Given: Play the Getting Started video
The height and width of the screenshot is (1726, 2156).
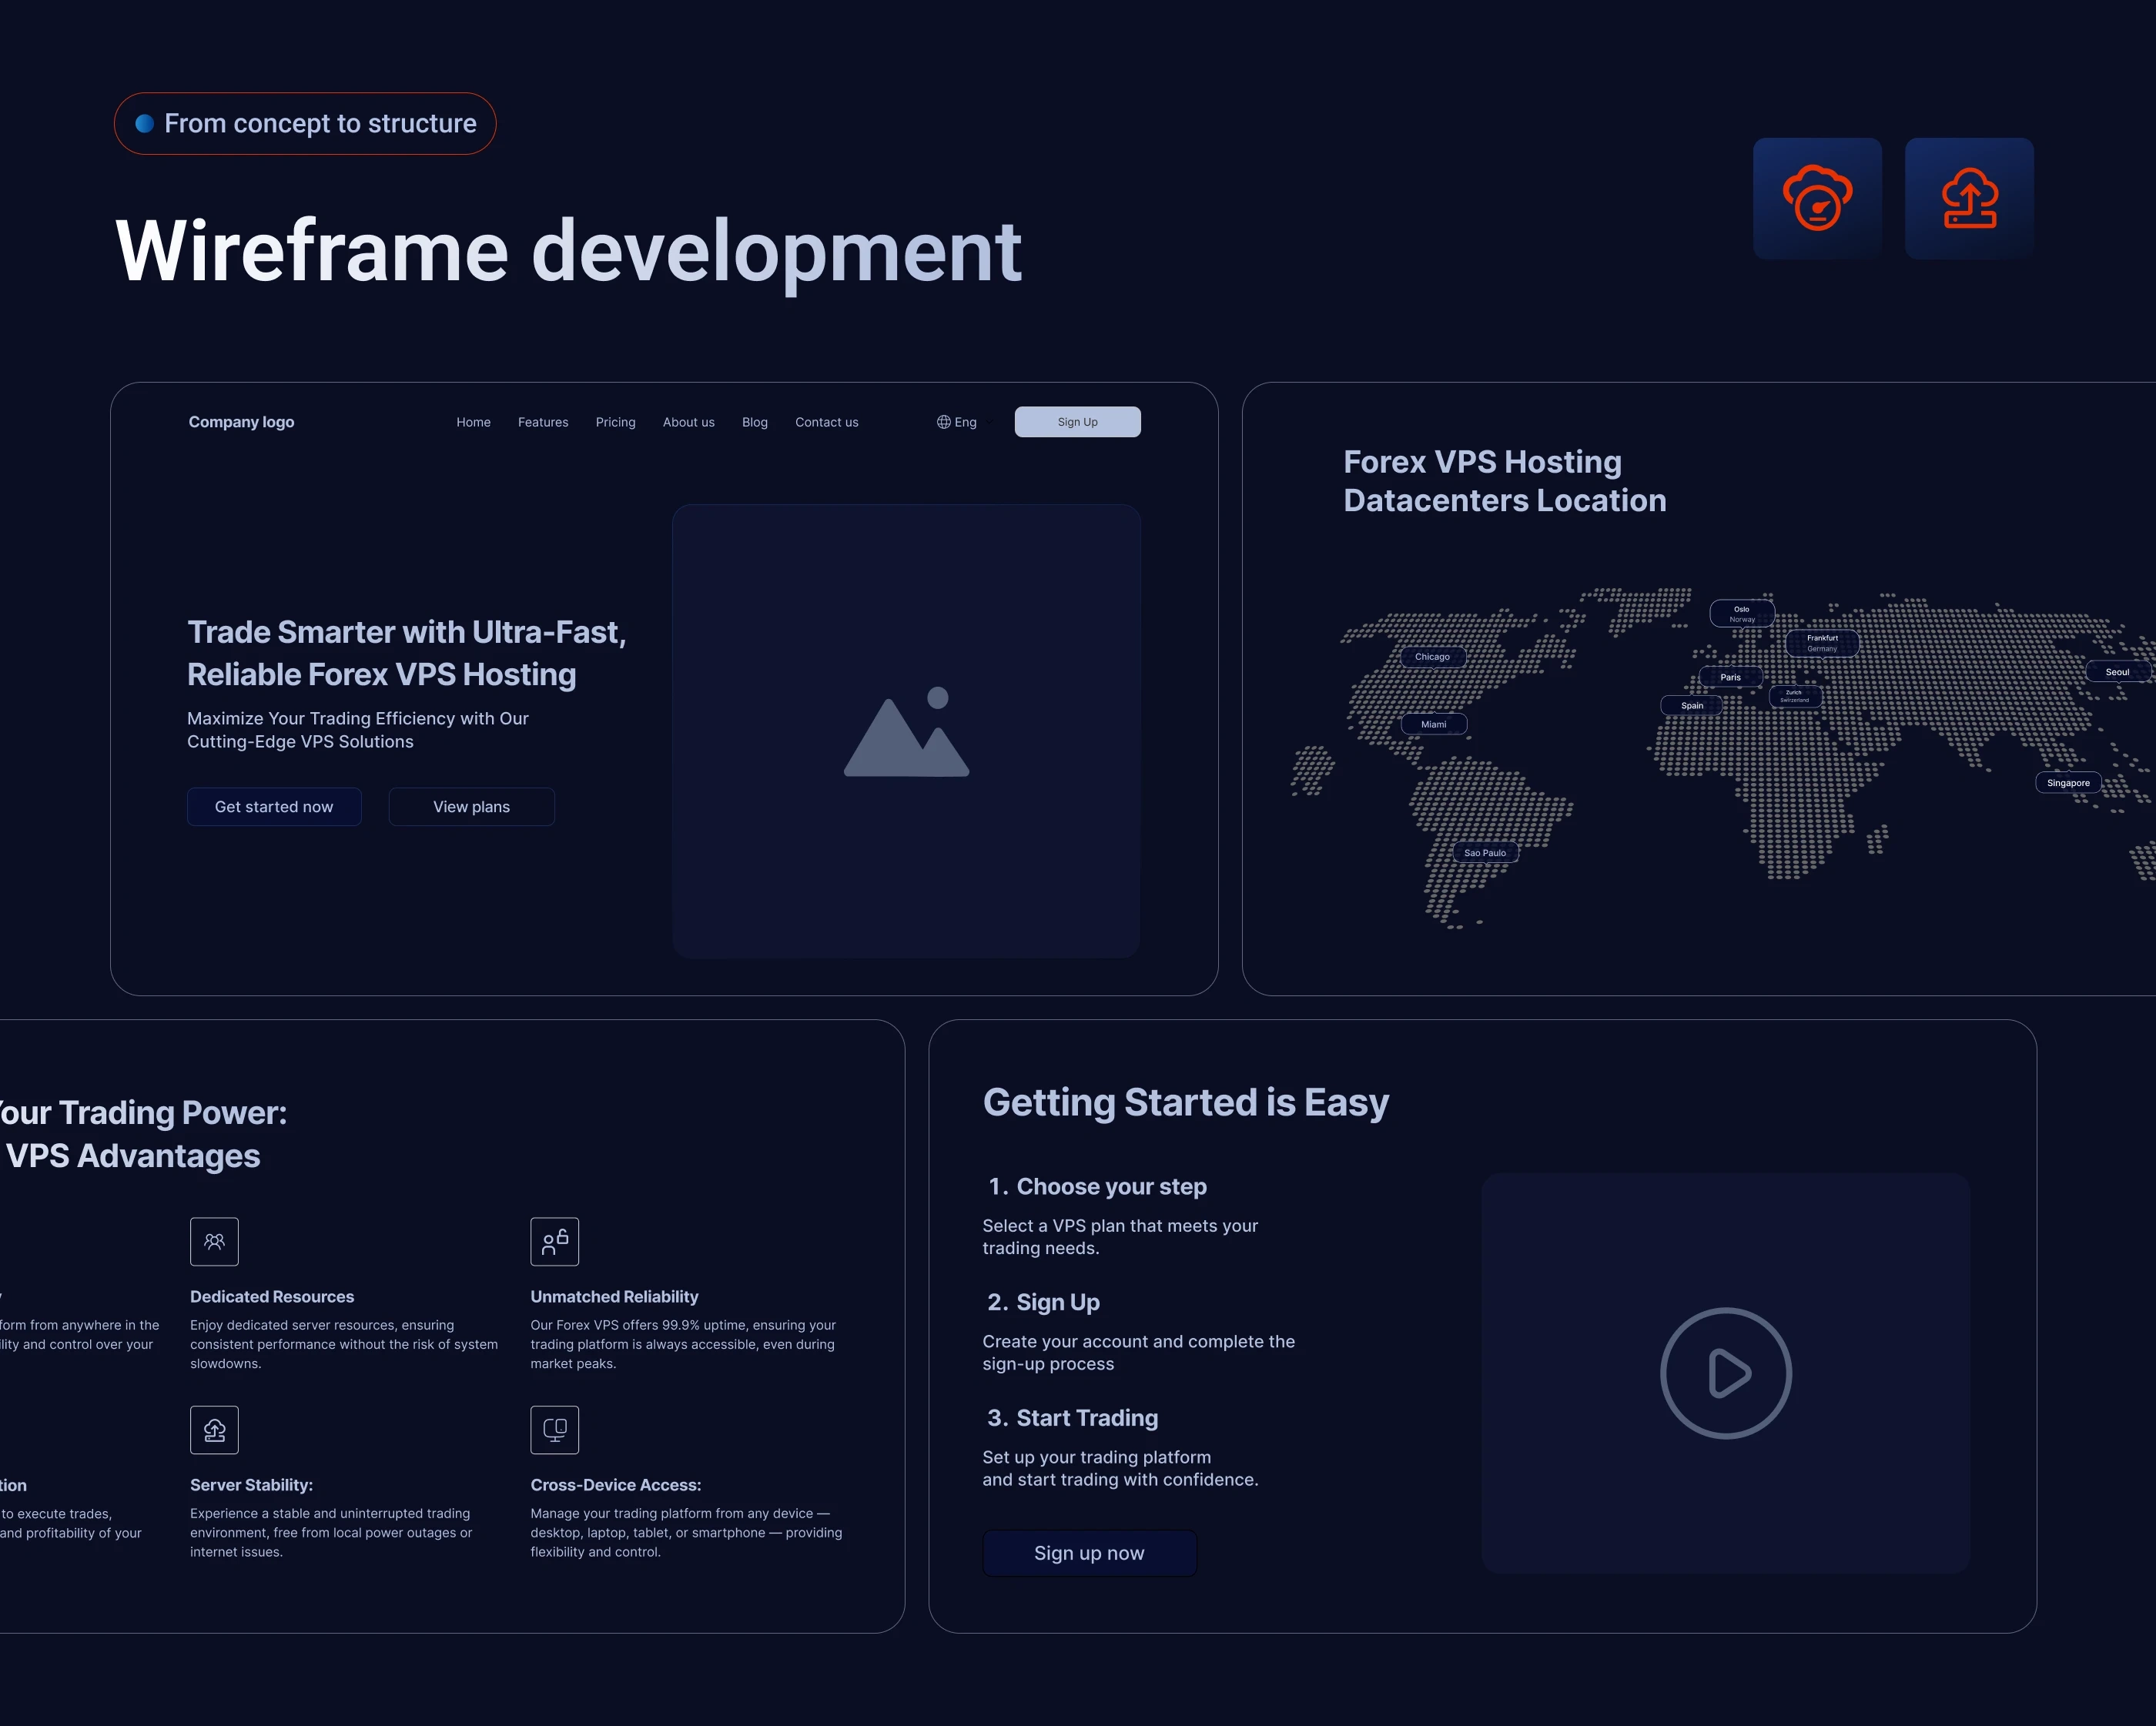Looking at the screenshot, I should (1726, 1373).
